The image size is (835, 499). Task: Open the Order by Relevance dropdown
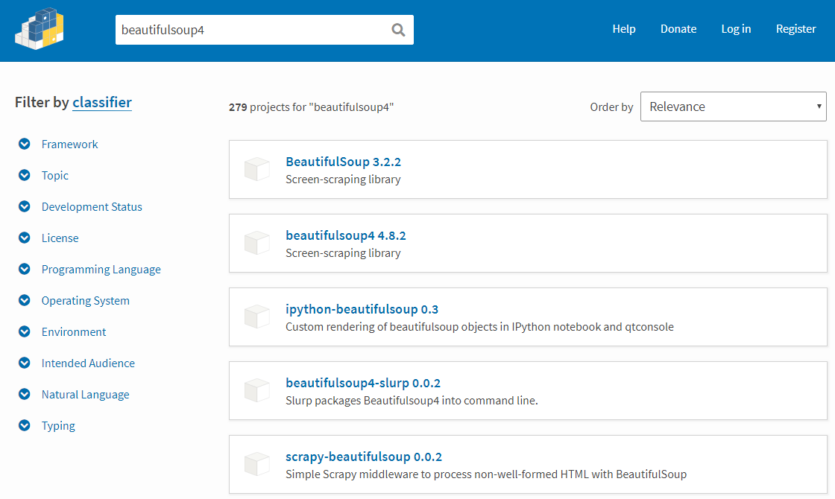(733, 107)
